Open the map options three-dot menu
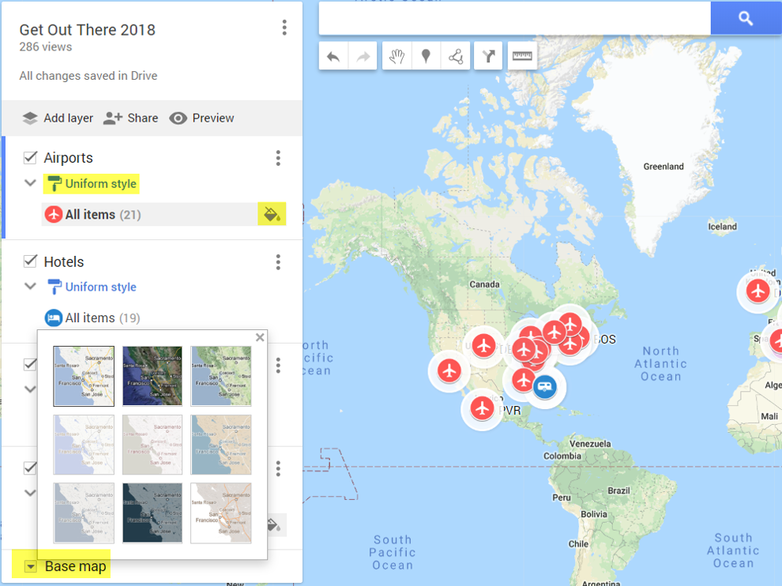Screen dimensions: 782x586 tap(284, 28)
